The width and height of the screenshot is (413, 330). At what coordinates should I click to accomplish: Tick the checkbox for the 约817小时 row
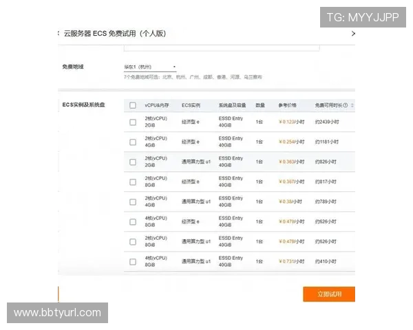[133, 181]
